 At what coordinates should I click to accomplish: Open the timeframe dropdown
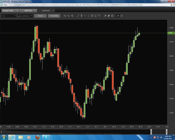9,16
